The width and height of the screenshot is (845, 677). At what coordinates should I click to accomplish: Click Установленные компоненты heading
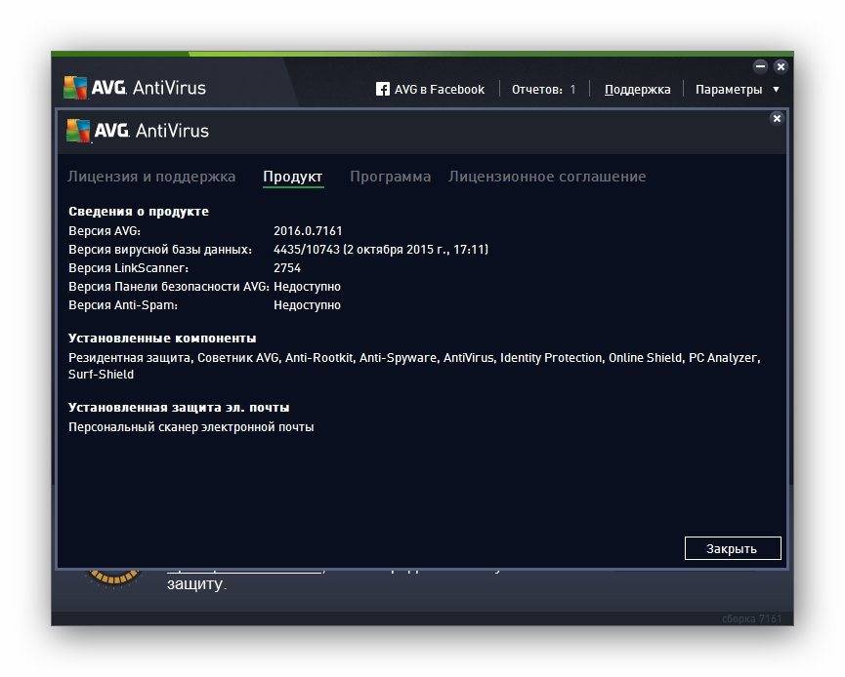[x=162, y=338]
